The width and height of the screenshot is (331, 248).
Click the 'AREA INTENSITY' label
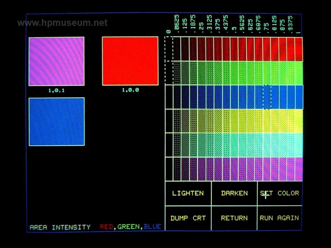coord(60,227)
